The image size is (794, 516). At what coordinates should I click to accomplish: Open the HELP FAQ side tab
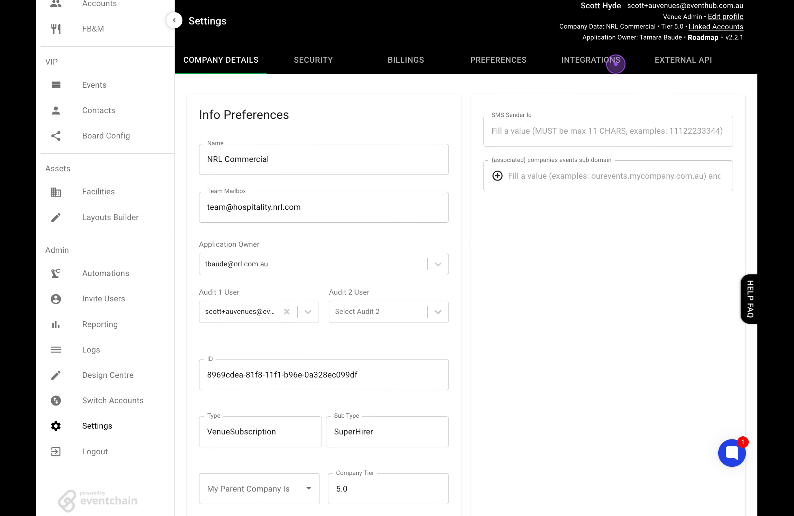749,299
